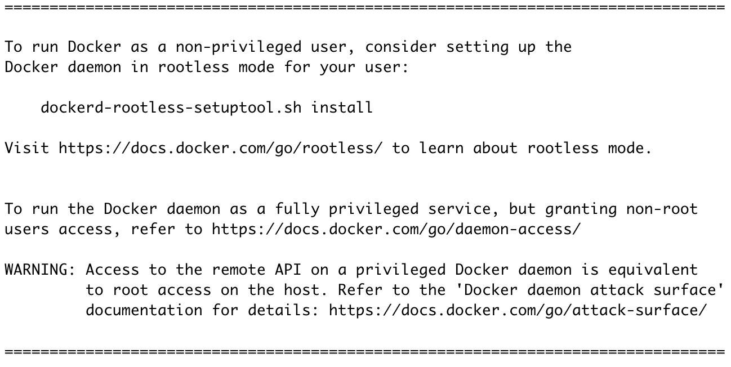
Task: Open the docs.docker.com/go/rootless/ link
Action: [x=221, y=148]
